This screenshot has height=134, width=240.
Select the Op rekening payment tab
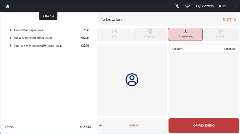click(x=185, y=34)
